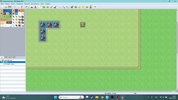Image resolution: width=178 pixels, height=100 pixels.
Task: Open File Explorer from the taskbar
Action: (97, 97)
